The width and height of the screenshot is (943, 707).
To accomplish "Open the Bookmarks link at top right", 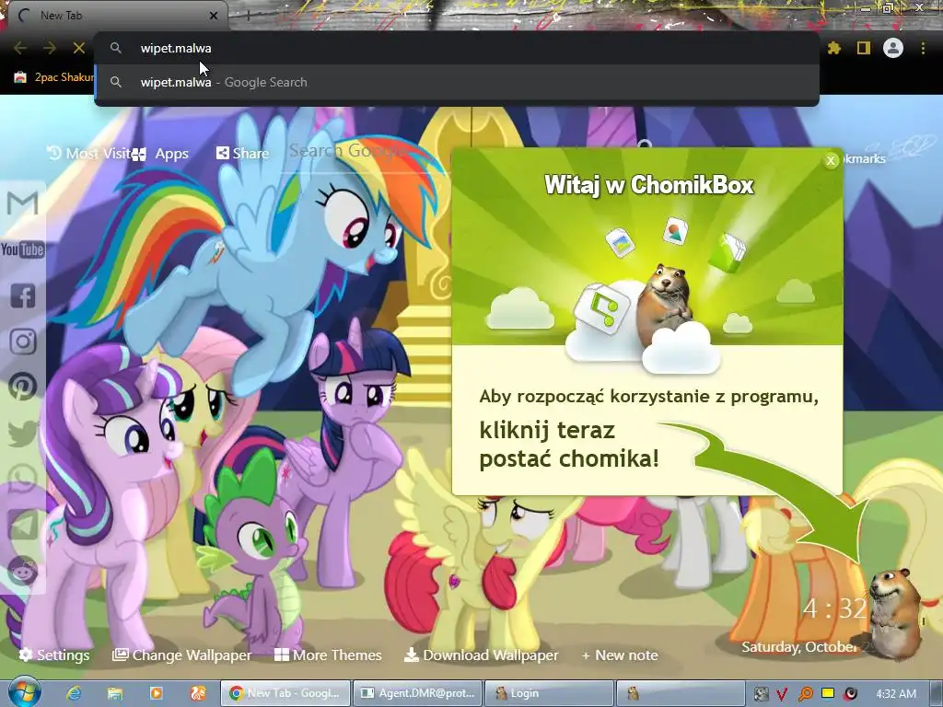I will coord(864,158).
